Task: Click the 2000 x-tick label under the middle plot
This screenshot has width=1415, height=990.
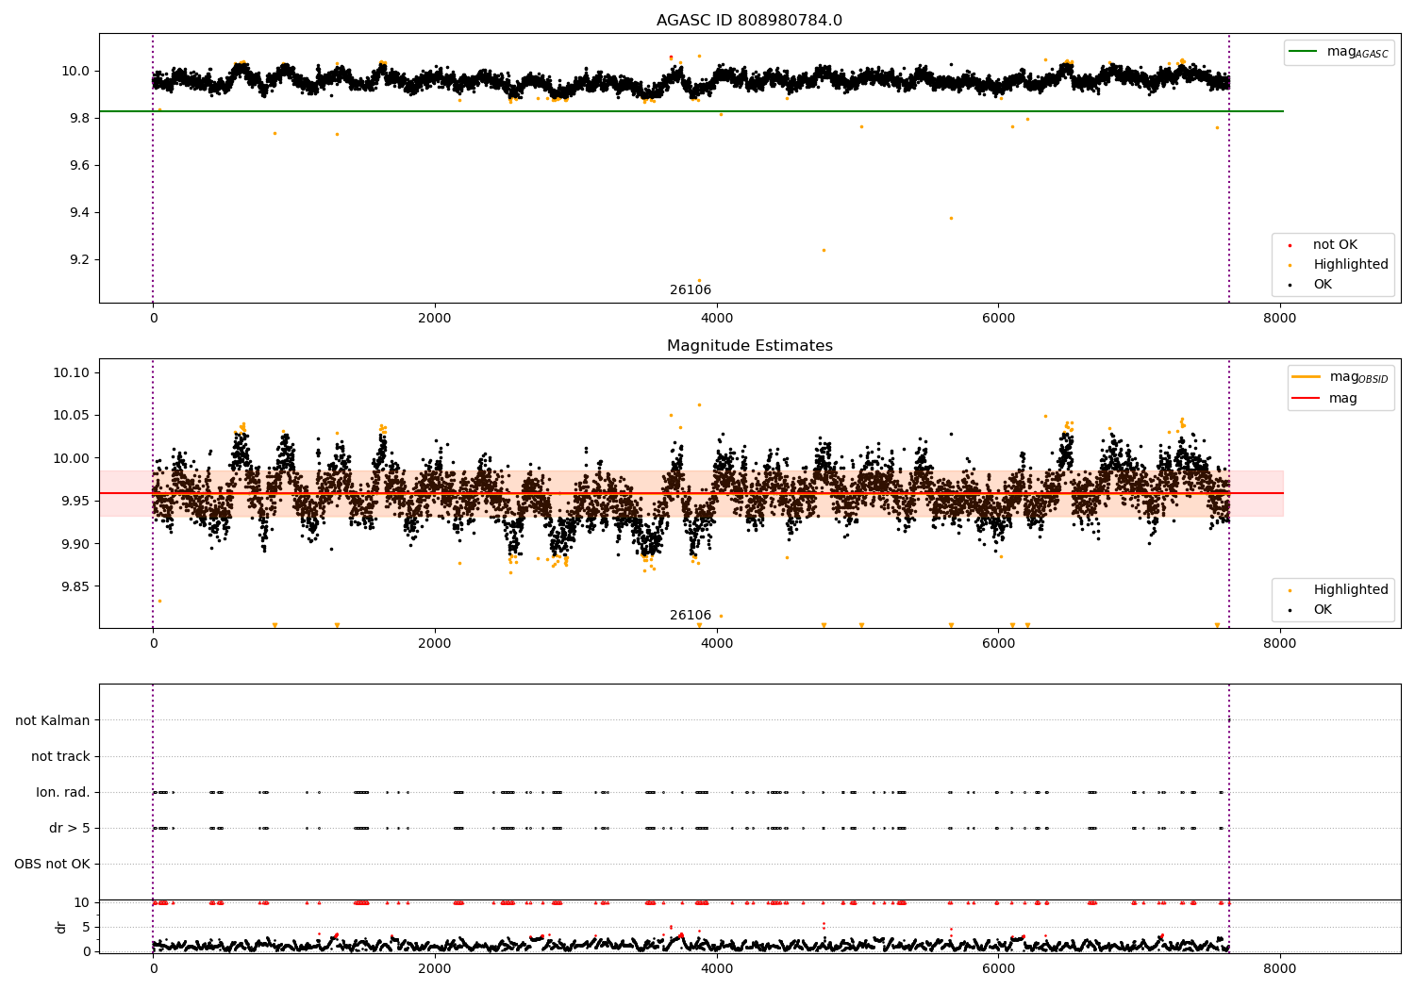Action: pos(435,643)
